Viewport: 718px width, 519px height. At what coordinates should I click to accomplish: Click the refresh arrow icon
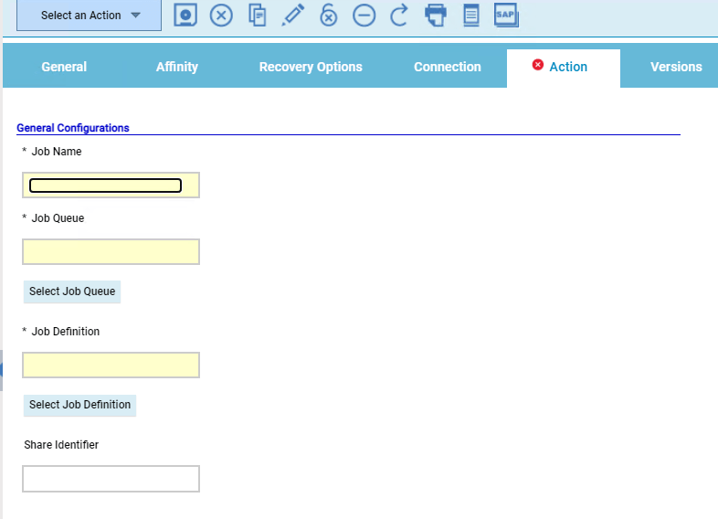(399, 15)
